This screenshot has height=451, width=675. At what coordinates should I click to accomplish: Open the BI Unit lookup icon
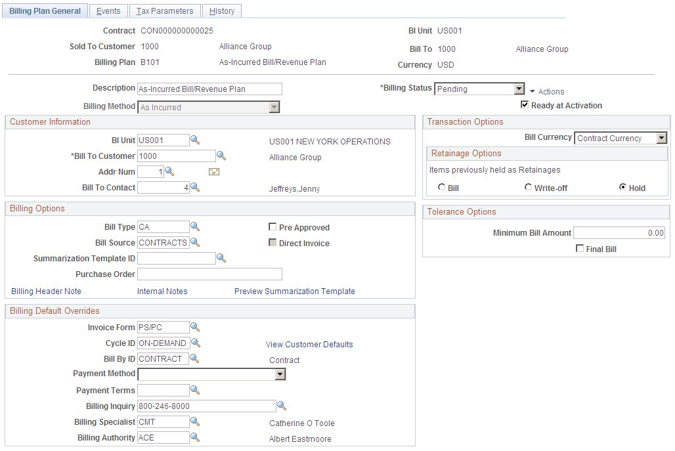click(195, 140)
